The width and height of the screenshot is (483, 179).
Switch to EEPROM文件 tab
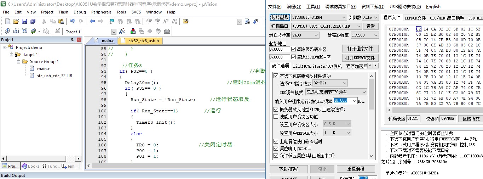[415, 18]
